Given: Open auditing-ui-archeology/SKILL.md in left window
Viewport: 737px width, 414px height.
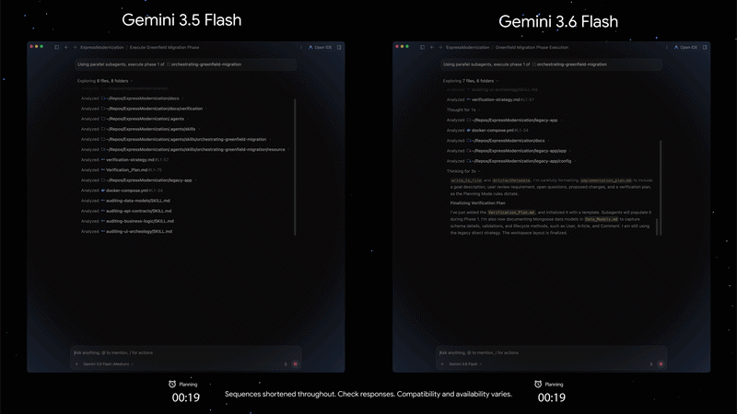Looking at the screenshot, I should tap(126, 232).
